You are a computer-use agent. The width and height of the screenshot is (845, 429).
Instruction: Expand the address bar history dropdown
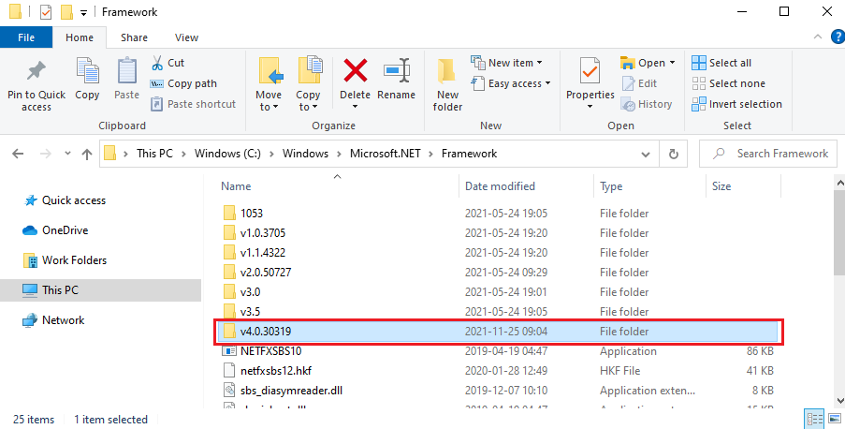tap(649, 154)
